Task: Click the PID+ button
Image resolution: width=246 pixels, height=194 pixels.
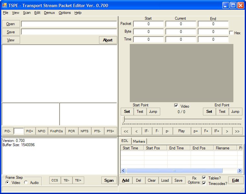Action: pyautogui.click(x=30, y=131)
